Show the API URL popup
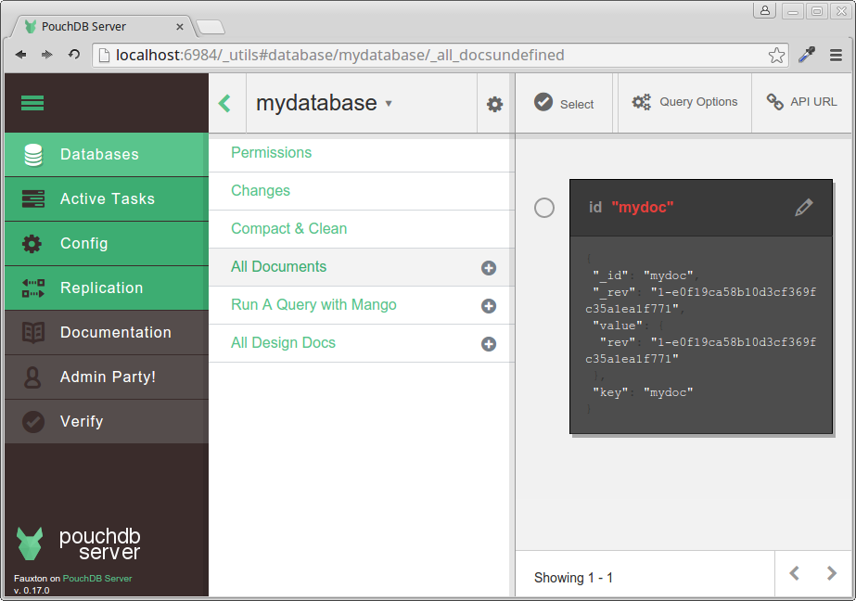This screenshot has height=601, width=856. pyautogui.click(x=801, y=102)
